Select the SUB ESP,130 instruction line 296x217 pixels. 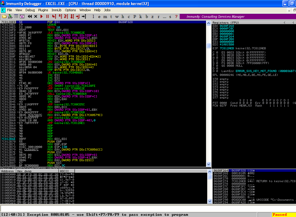[x=103, y=147]
